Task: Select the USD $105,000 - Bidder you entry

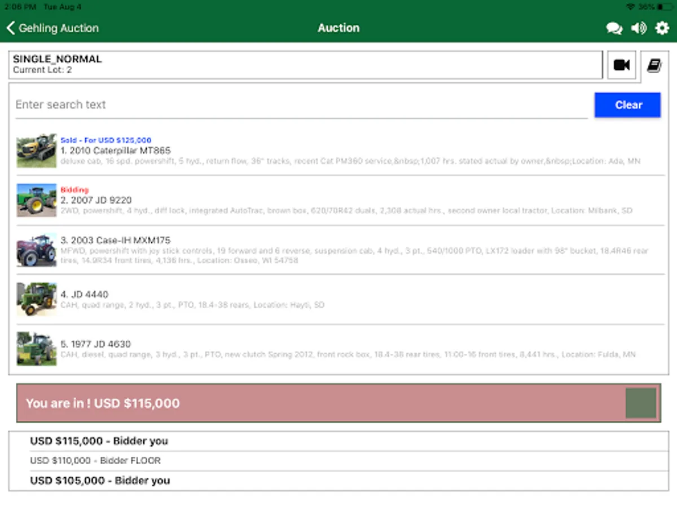Action: (x=338, y=481)
